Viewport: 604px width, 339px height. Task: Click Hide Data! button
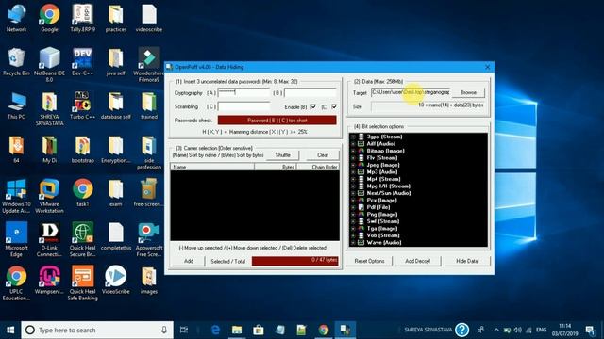(467, 261)
